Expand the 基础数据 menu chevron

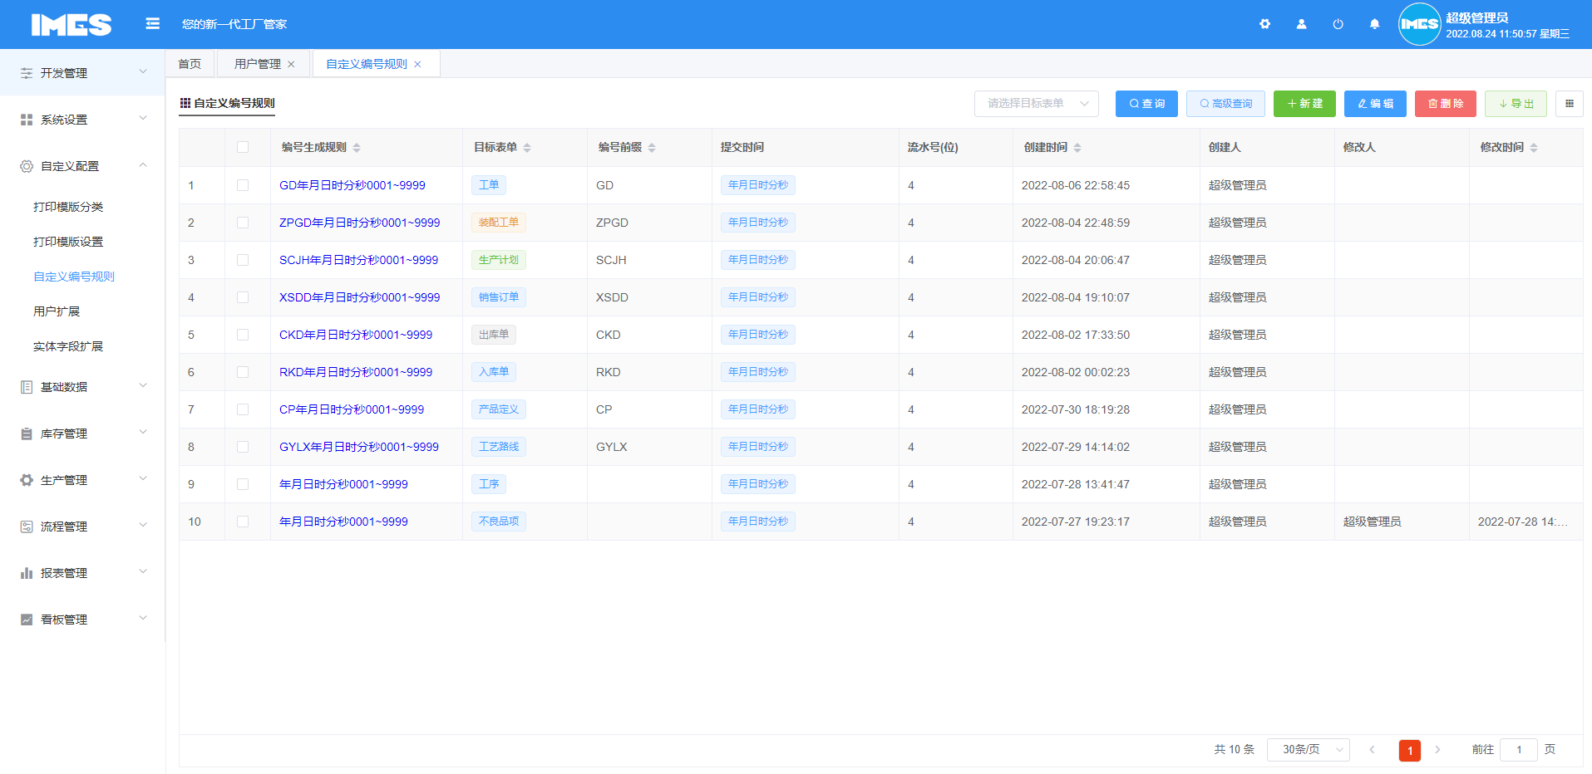tap(143, 386)
